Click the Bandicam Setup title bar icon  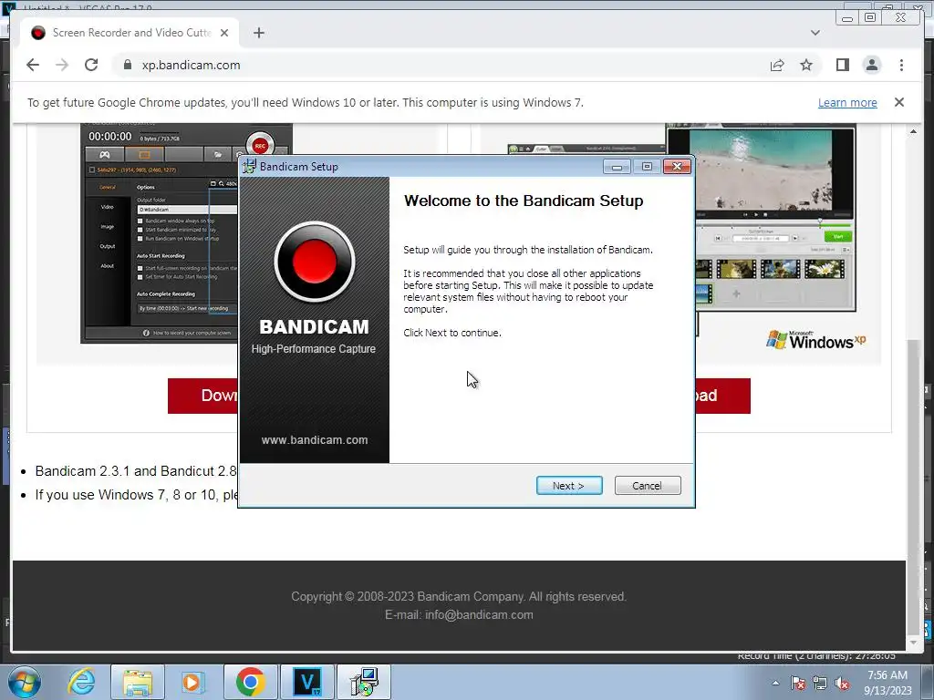point(250,167)
